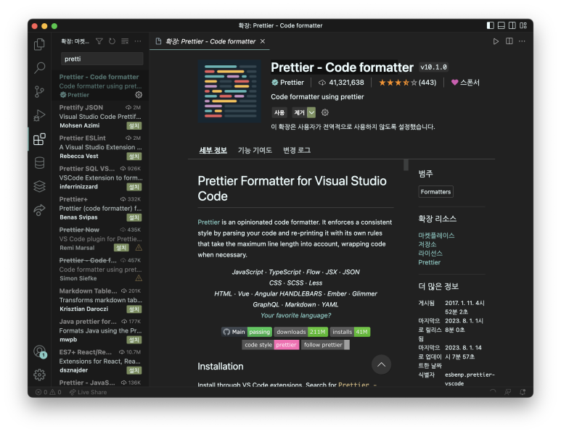Toggle secondary sidebar layout icon
Image resolution: width=561 pixels, height=434 pixels.
tap(512, 25)
